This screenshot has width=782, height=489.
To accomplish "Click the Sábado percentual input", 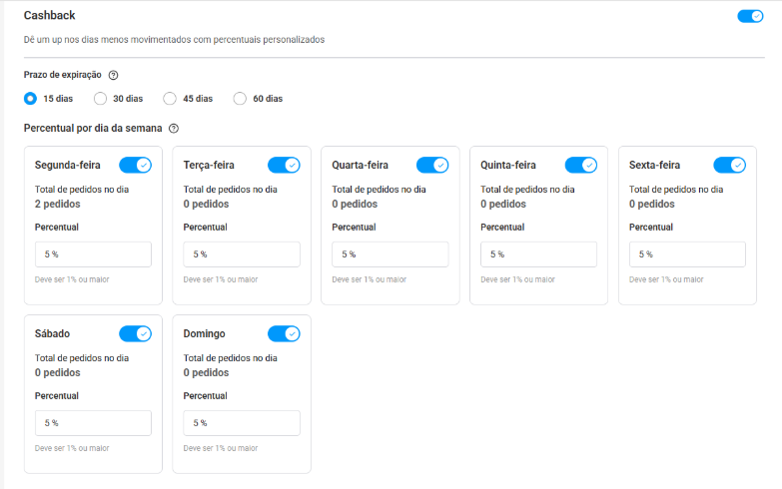I will [x=93, y=423].
